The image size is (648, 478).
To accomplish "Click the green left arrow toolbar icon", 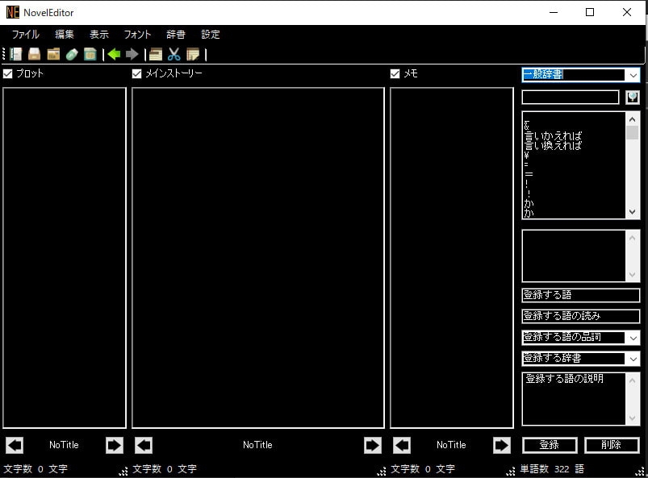I will 114,54.
